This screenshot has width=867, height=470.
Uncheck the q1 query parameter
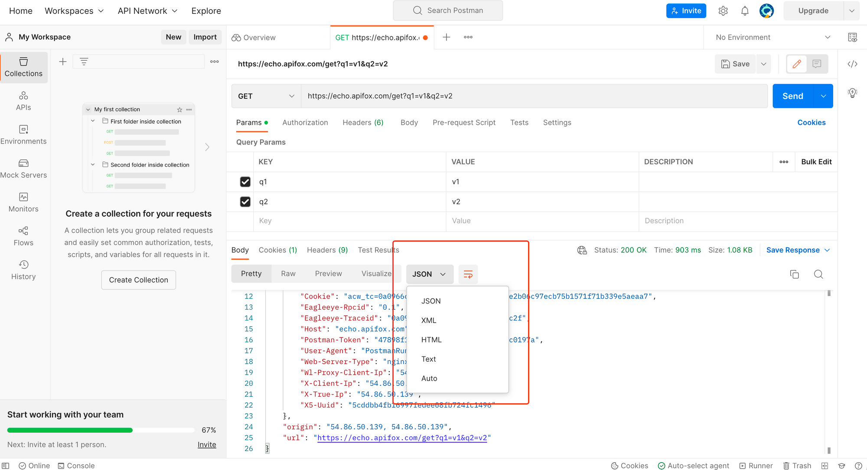[x=245, y=182]
